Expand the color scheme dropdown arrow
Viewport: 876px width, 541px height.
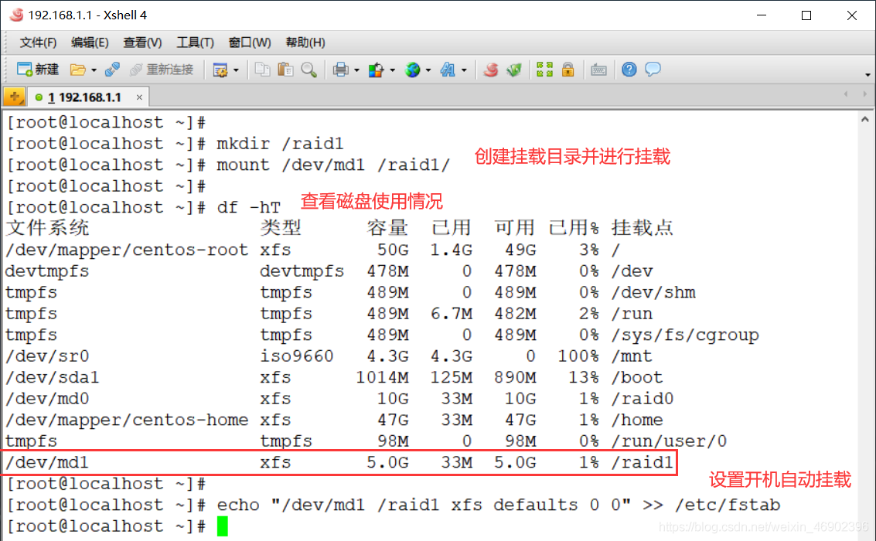click(x=392, y=70)
